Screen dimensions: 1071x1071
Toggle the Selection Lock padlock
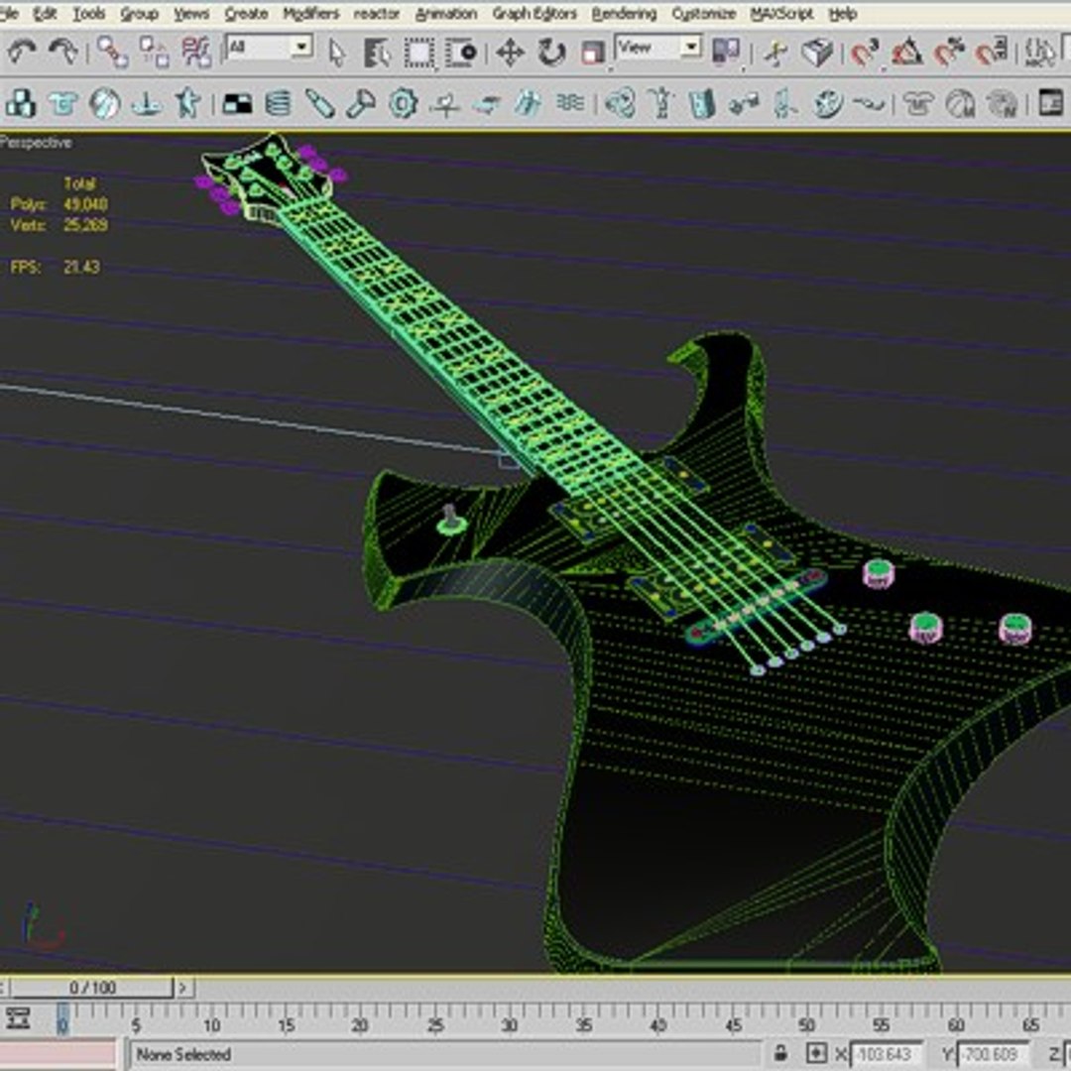click(x=781, y=1053)
